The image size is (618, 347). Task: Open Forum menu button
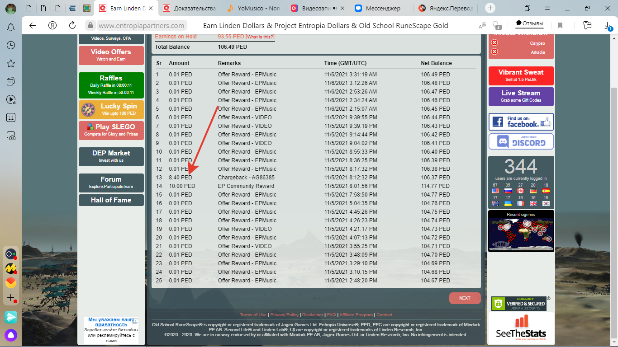pyautogui.click(x=111, y=183)
